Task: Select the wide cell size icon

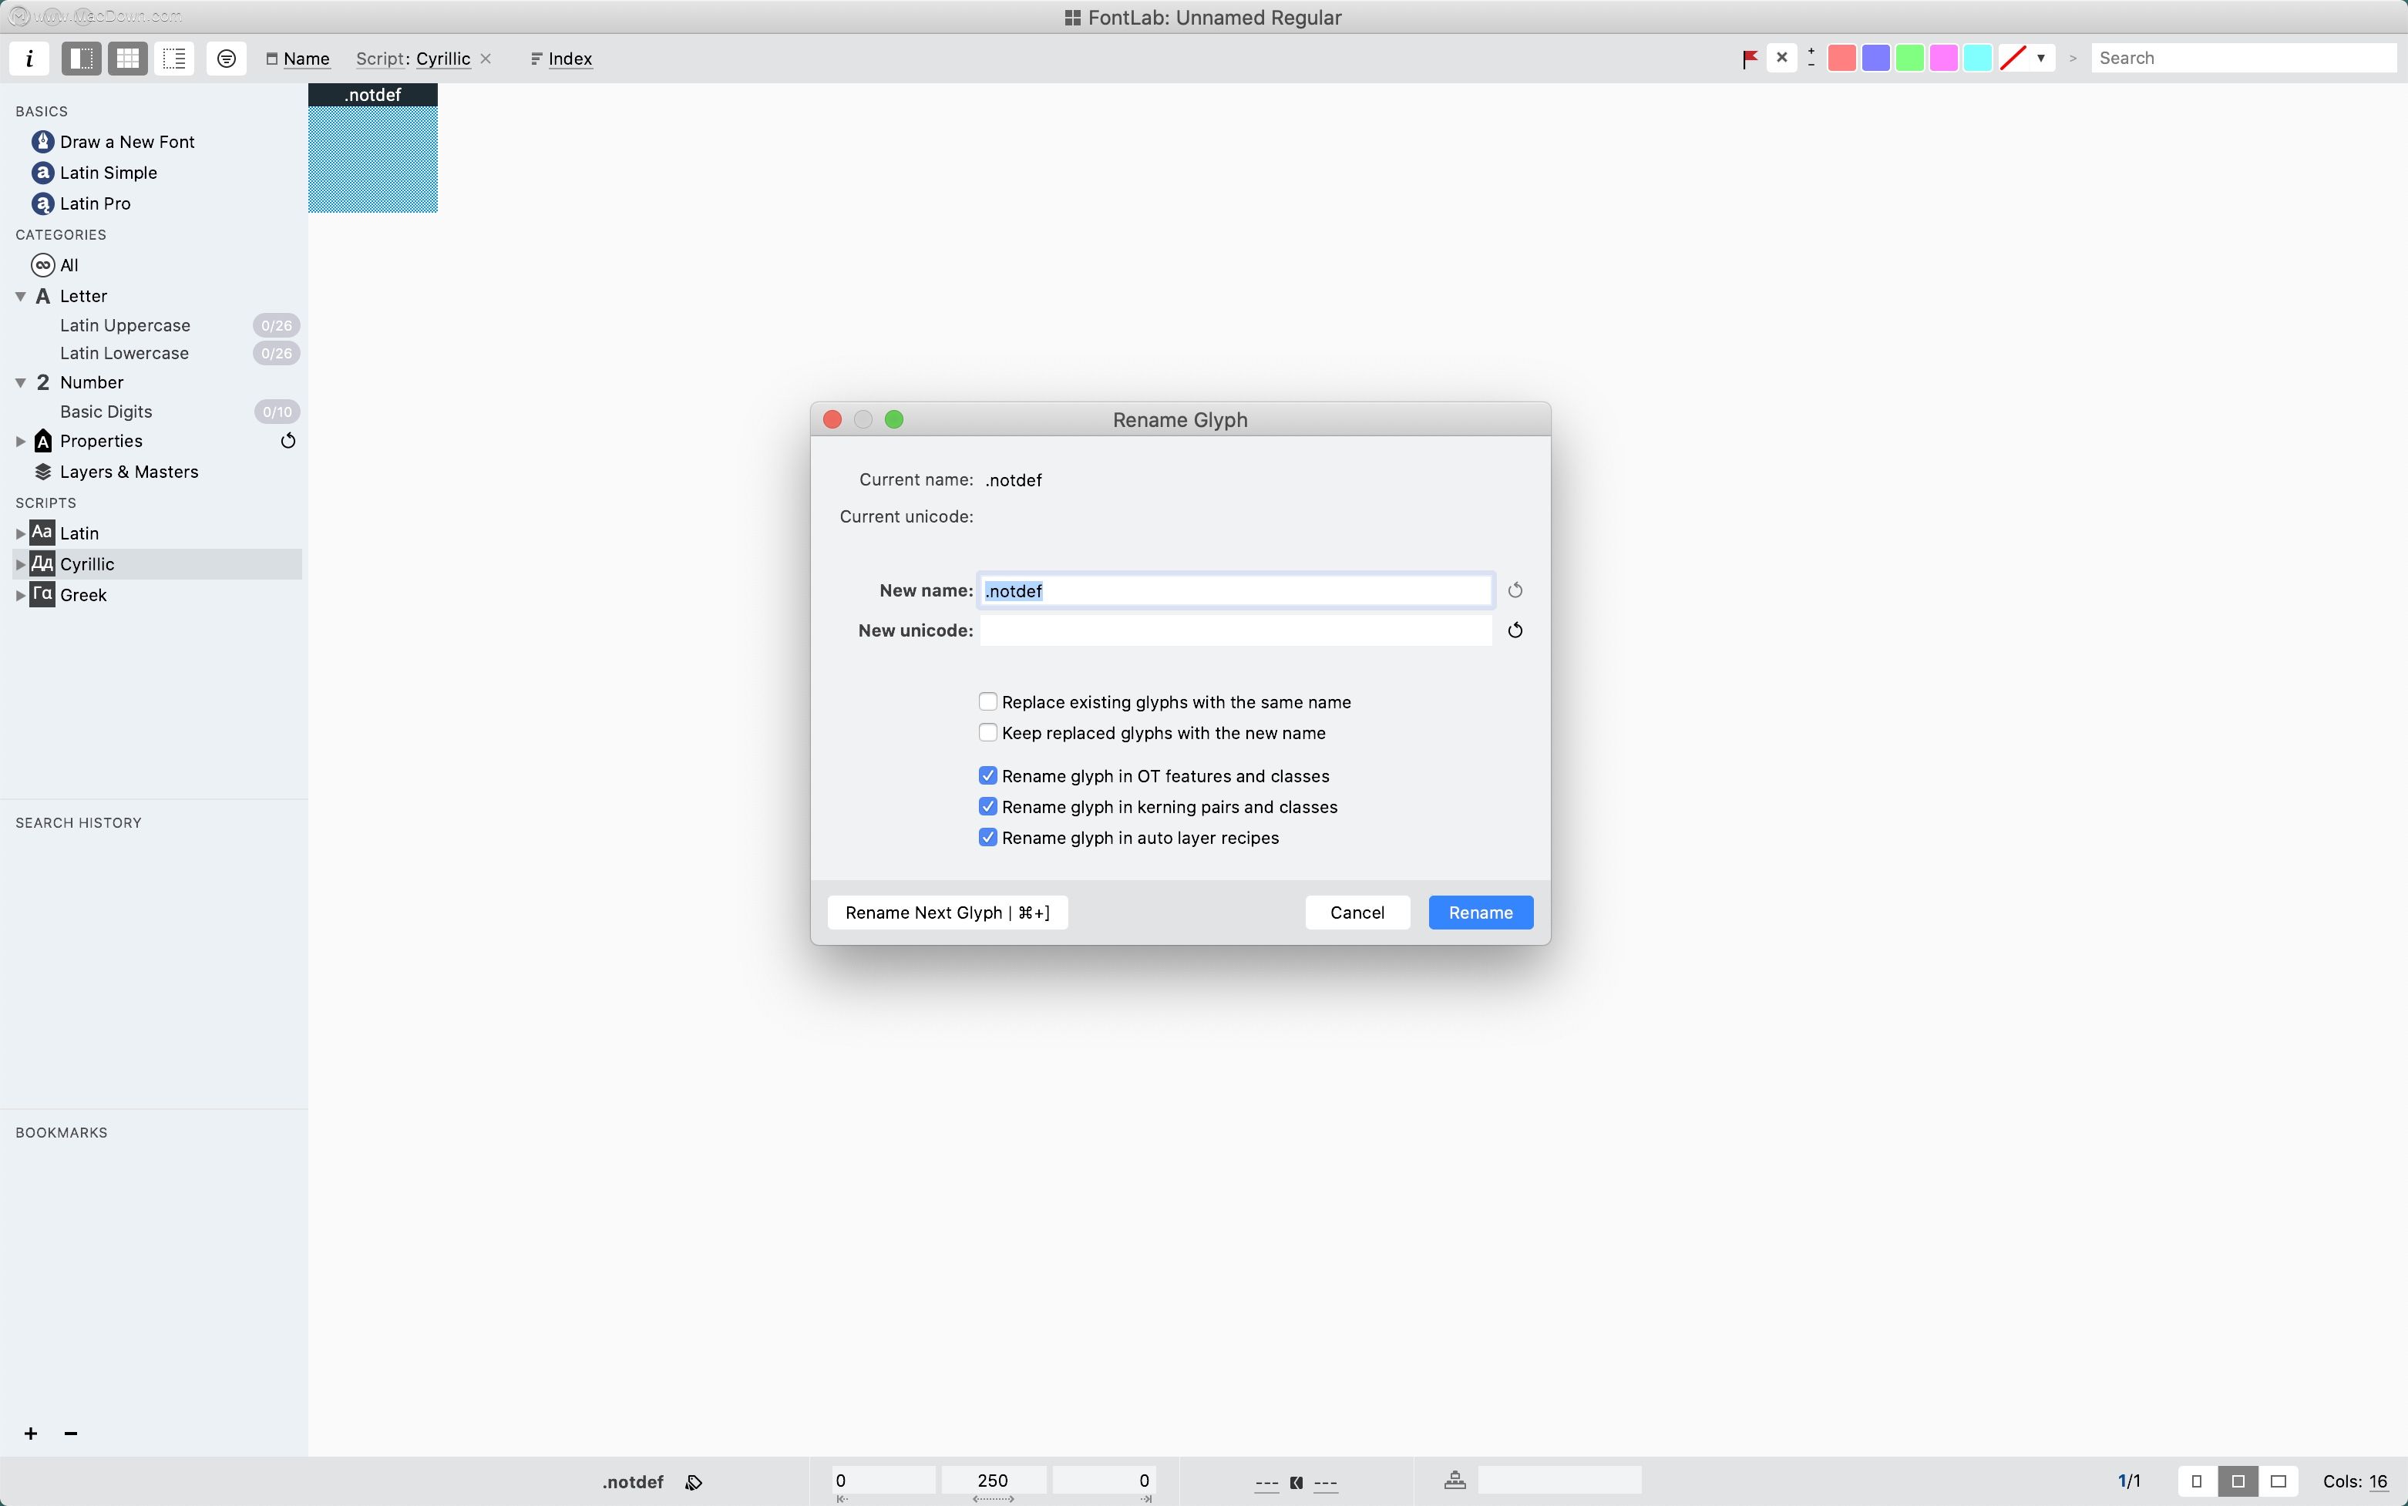Action: point(2278,1481)
